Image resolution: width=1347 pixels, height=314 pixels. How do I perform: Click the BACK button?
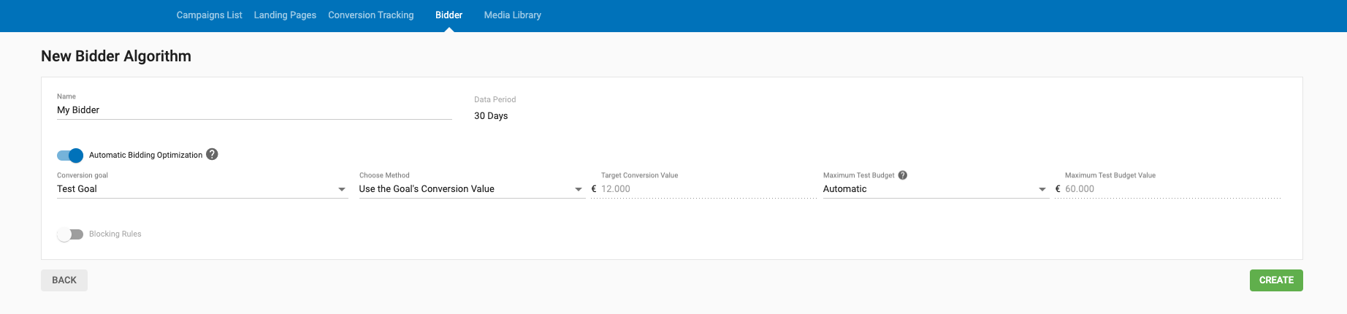tap(64, 280)
